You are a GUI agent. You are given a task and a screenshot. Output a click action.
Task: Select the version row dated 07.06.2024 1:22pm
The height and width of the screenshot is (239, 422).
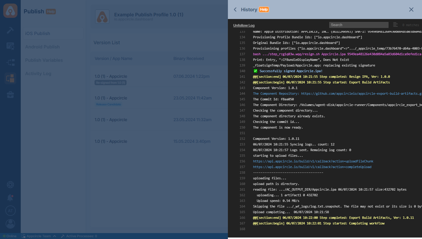pyautogui.click(x=159, y=77)
